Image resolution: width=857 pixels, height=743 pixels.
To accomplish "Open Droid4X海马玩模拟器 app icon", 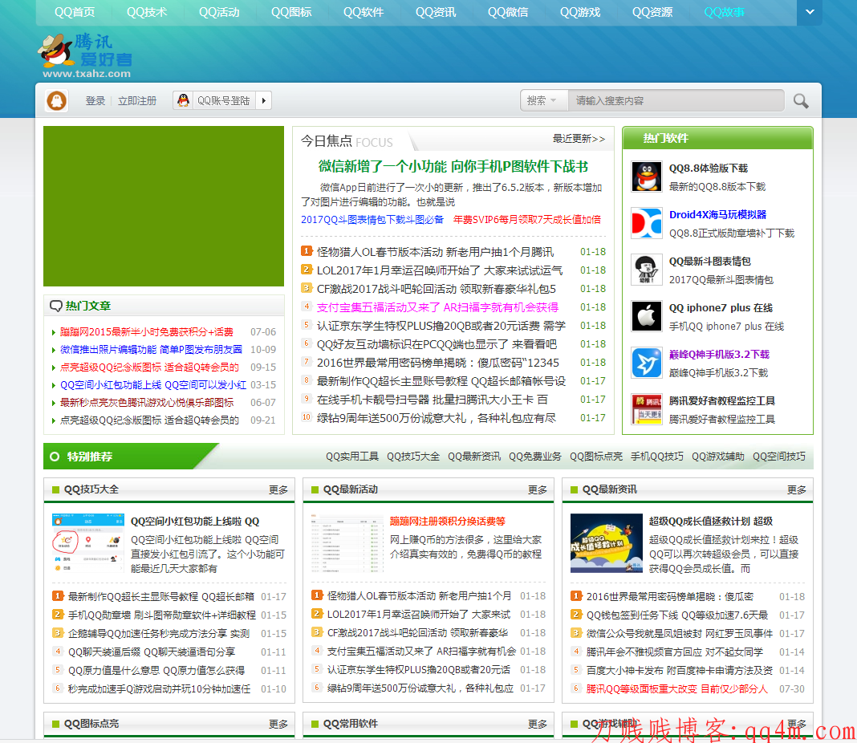I will (x=647, y=223).
